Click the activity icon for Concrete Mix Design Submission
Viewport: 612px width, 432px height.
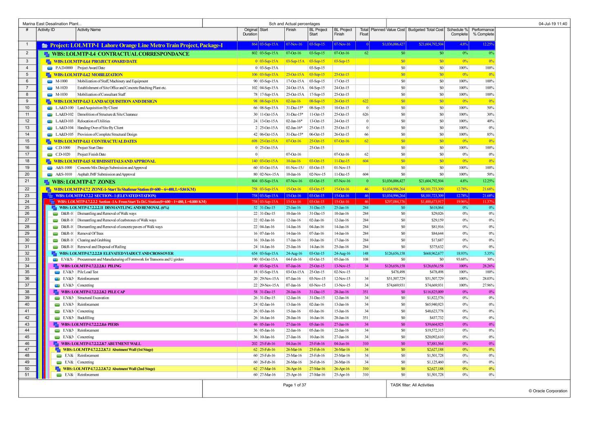click(49, 168)
